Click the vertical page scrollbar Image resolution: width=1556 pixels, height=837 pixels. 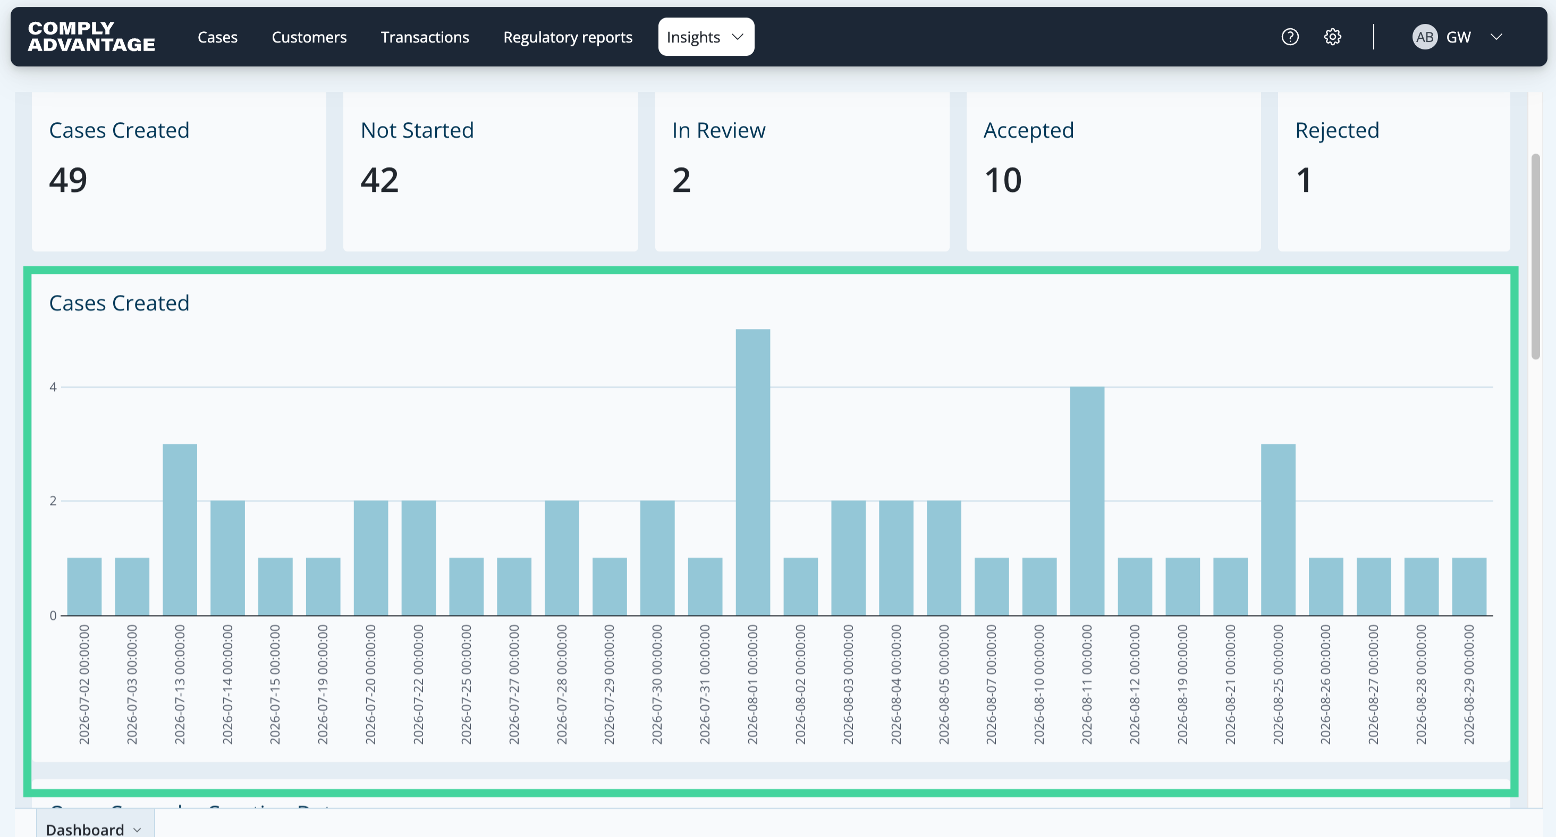pos(1535,257)
